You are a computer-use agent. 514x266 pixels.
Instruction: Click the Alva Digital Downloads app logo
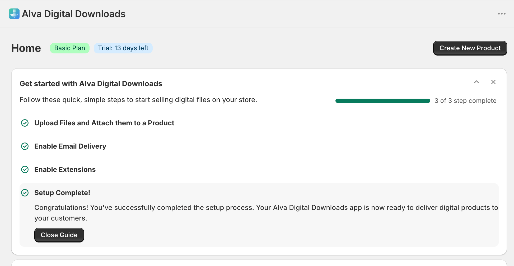click(14, 14)
